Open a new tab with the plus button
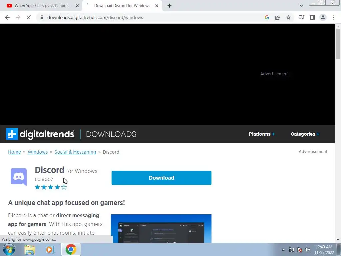 pos(170,6)
